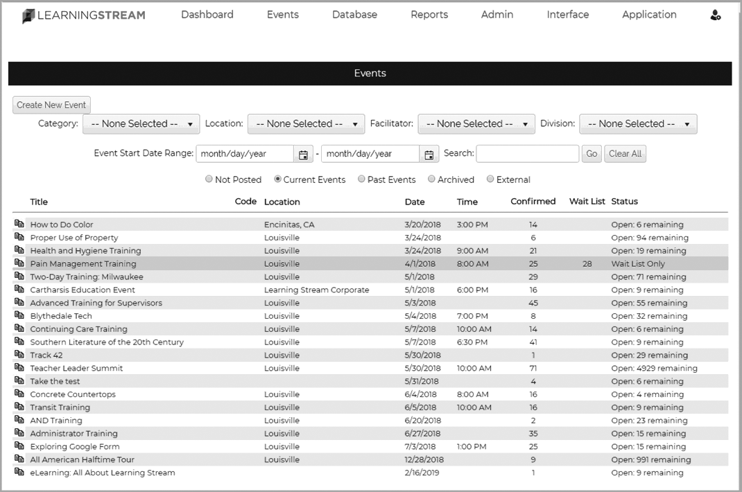Sort by the Wait List column header
The height and width of the screenshot is (492, 742).
pyautogui.click(x=587, y=202)
